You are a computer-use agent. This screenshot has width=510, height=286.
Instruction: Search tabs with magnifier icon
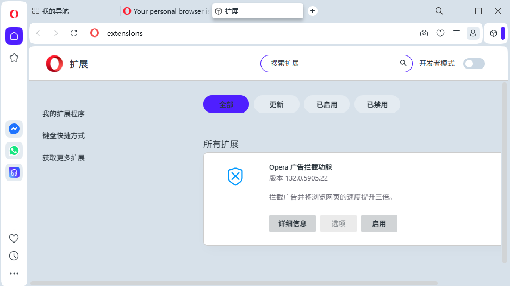[x=439, y=11]
